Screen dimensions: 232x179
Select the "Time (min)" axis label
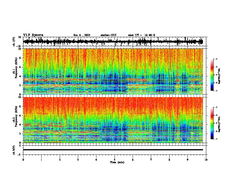(x=117, y=162)
